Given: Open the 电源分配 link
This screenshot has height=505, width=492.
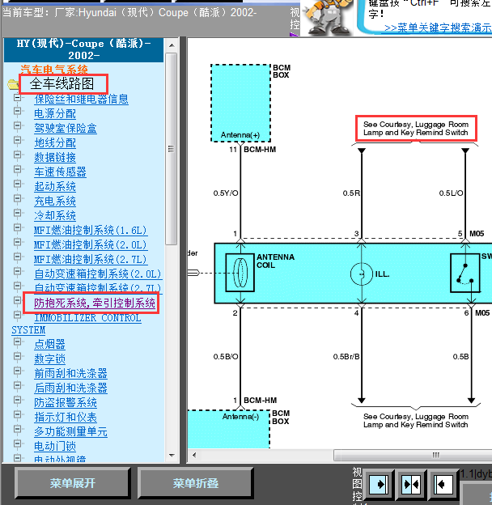Looking at the screenshot, I should pyautogui.click(x=55, y=113).
